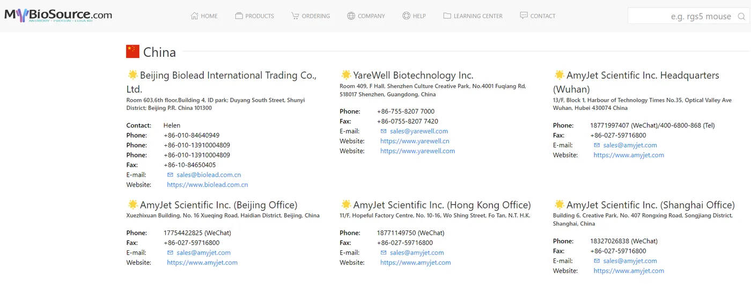This screenshot has width=751, height=284.
Task: Click WeChat number 18327026838
Action: [x=624, y=241]
